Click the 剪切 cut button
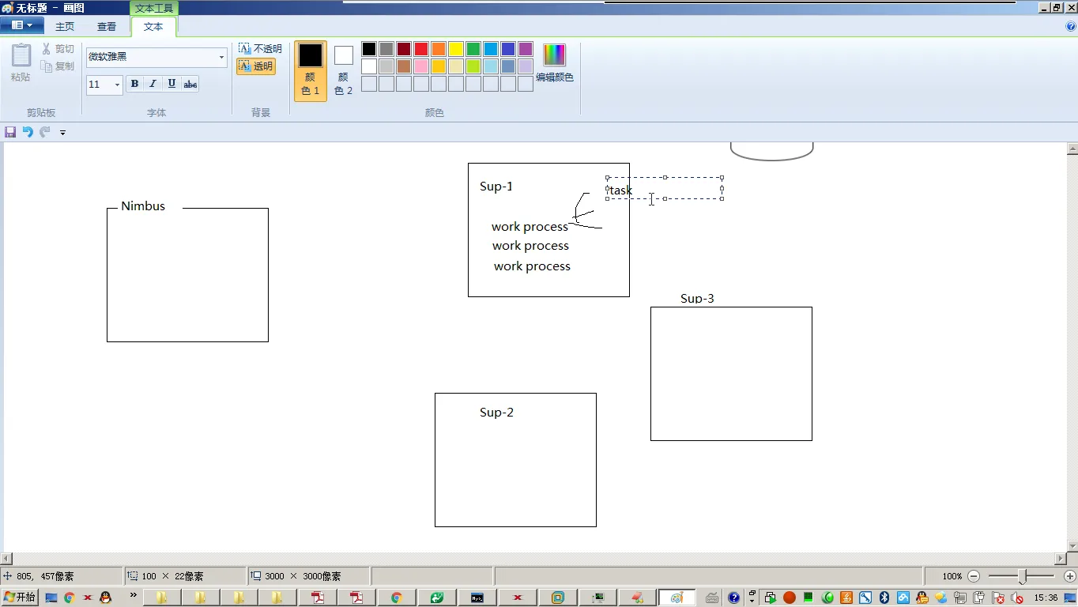Screen dimensions: 1078x607 pos(58,49)
